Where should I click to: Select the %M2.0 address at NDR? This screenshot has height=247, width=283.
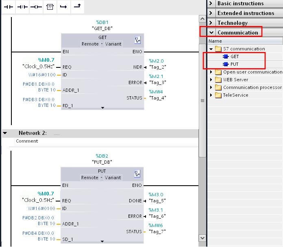[x=156, y=61]
